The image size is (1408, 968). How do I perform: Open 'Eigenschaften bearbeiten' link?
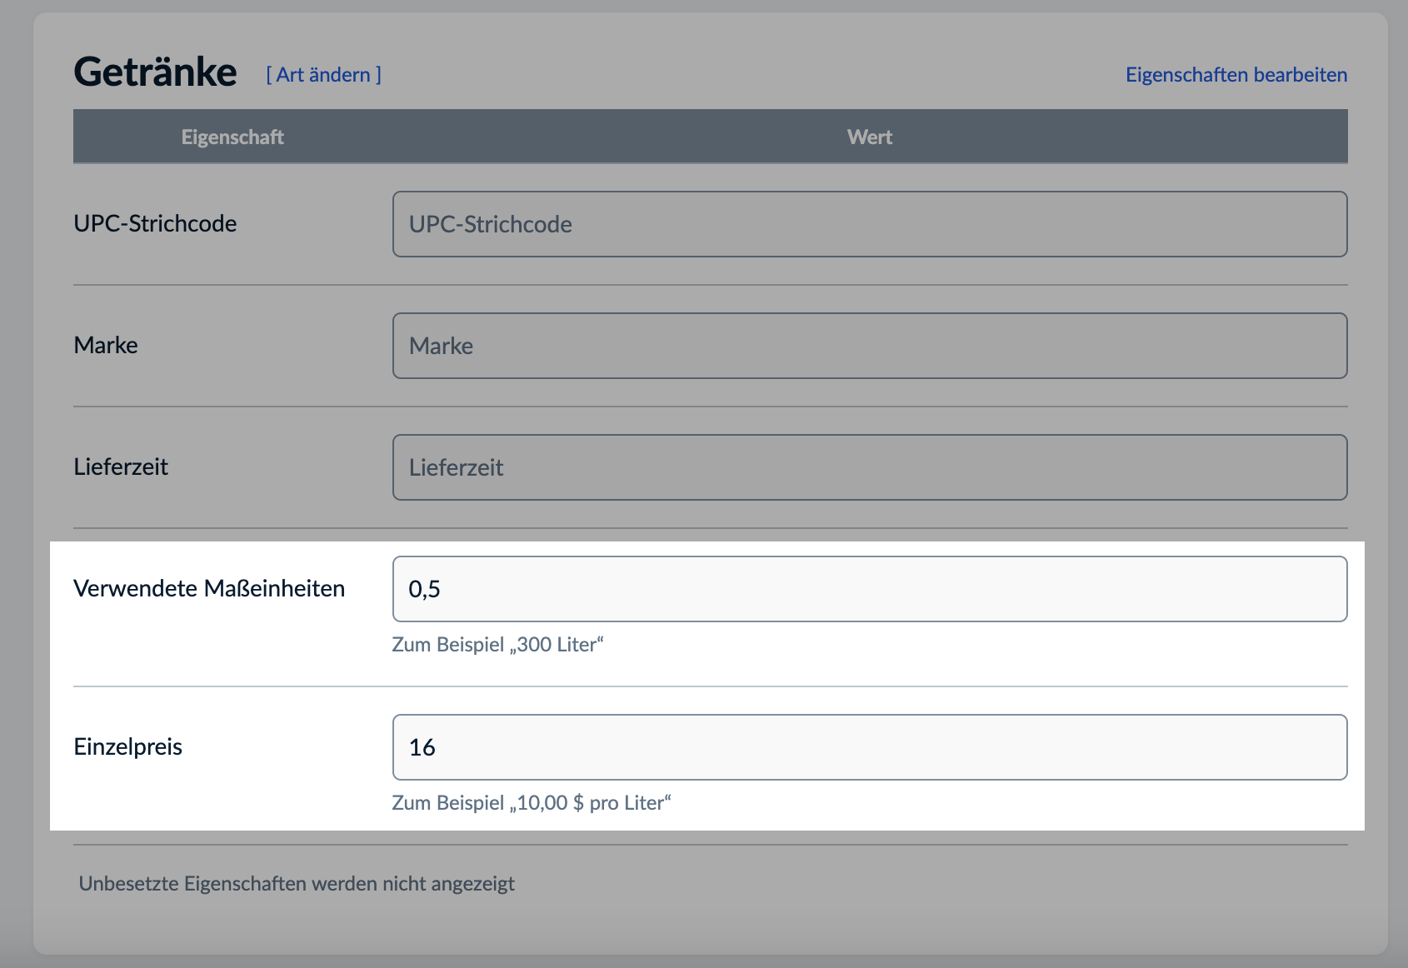click(x=1236, y=75)
